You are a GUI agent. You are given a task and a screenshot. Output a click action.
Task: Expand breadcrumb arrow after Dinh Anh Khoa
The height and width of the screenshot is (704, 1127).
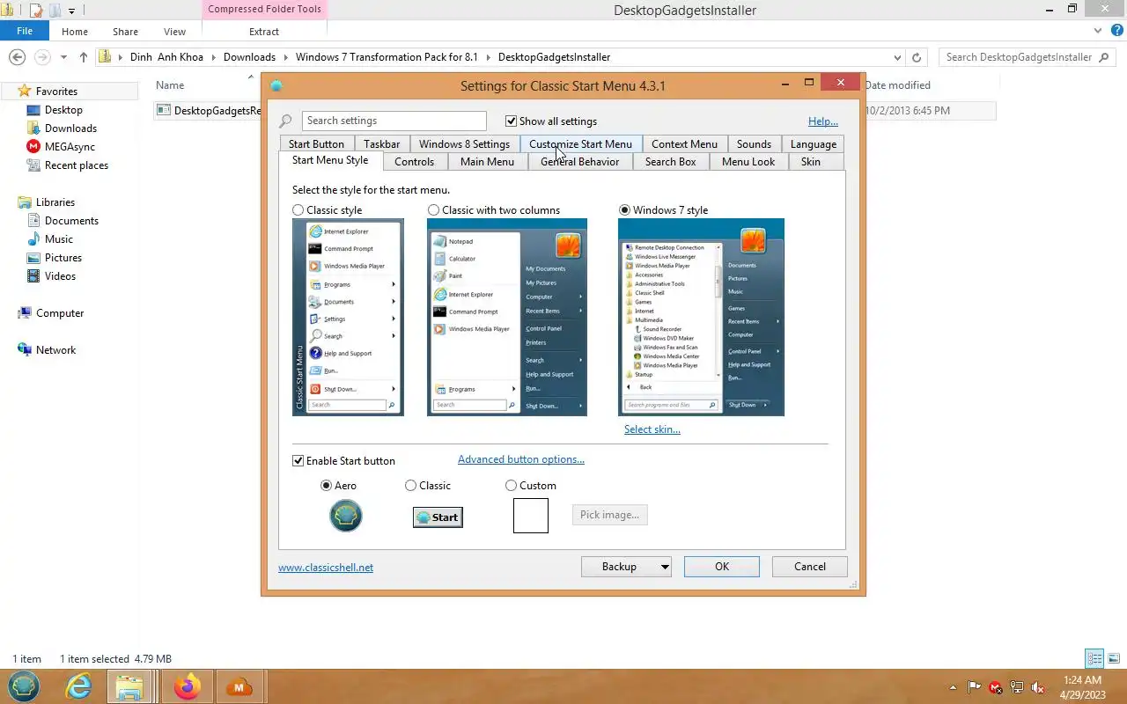(x=213, y=57)
